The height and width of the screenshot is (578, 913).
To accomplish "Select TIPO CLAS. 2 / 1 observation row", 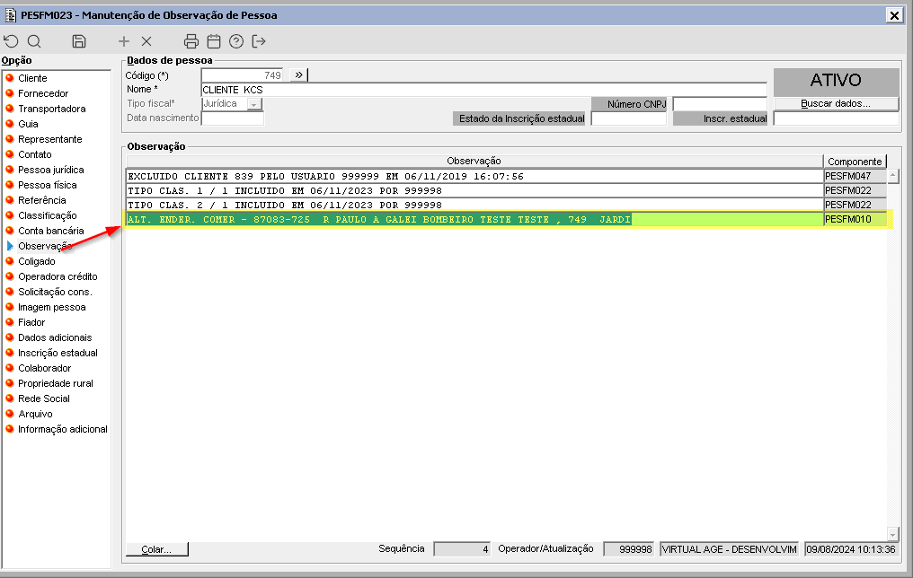I will (x=474, y=205).
